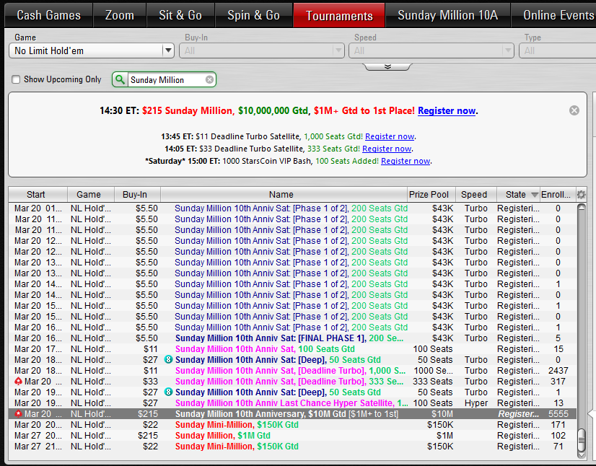596x466 pixels.
Task: Open the Online Events tab
Action: tap(554, 15)
